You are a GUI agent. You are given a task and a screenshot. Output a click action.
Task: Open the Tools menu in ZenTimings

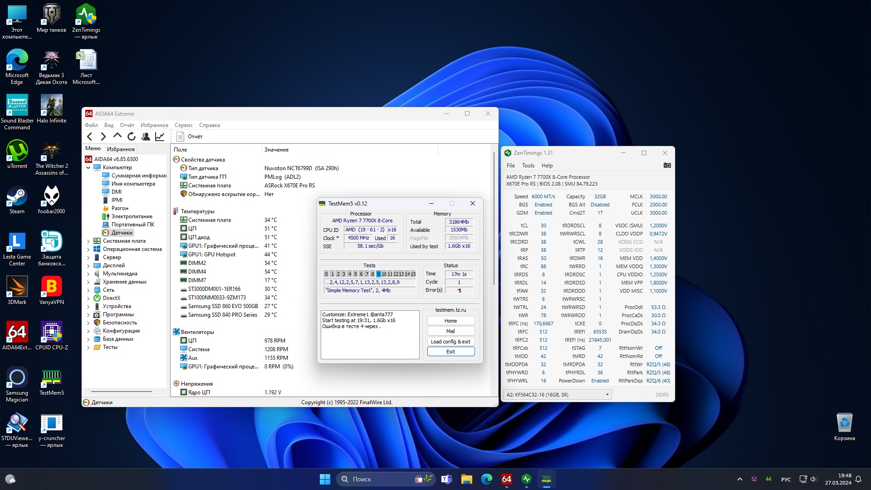[x=528, y=166]
